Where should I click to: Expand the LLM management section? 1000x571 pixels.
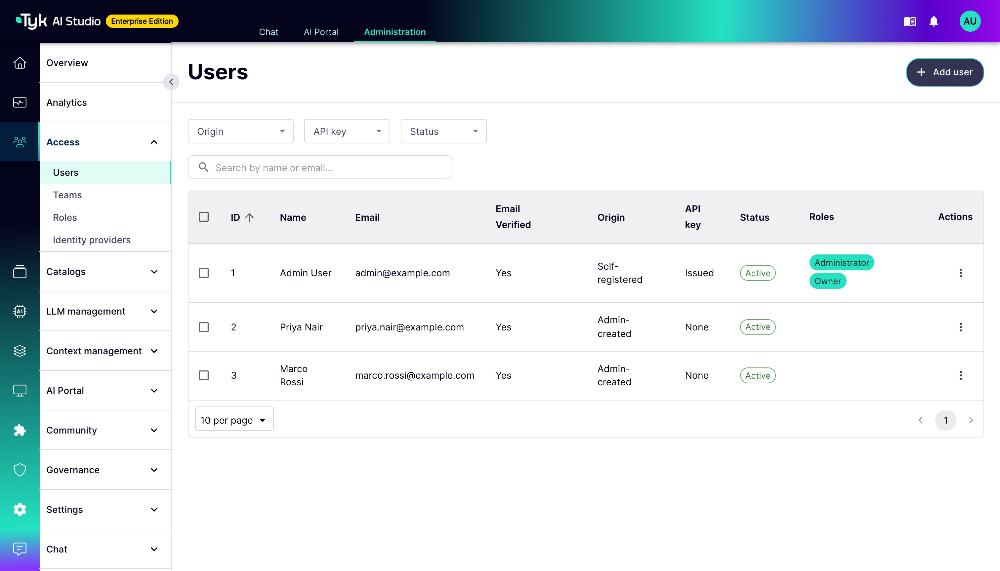tap(154, 311)
